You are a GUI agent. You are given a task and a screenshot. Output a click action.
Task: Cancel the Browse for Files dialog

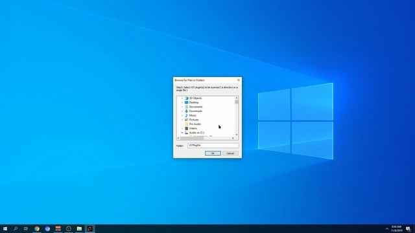pyautogui.click(x=230, y=153)
